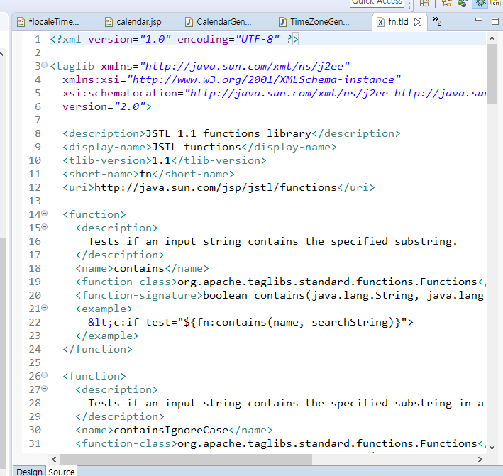This screenshot has width=503, height=476.
Task: Click the description text on line 16
Action: (x=272, y=241)
